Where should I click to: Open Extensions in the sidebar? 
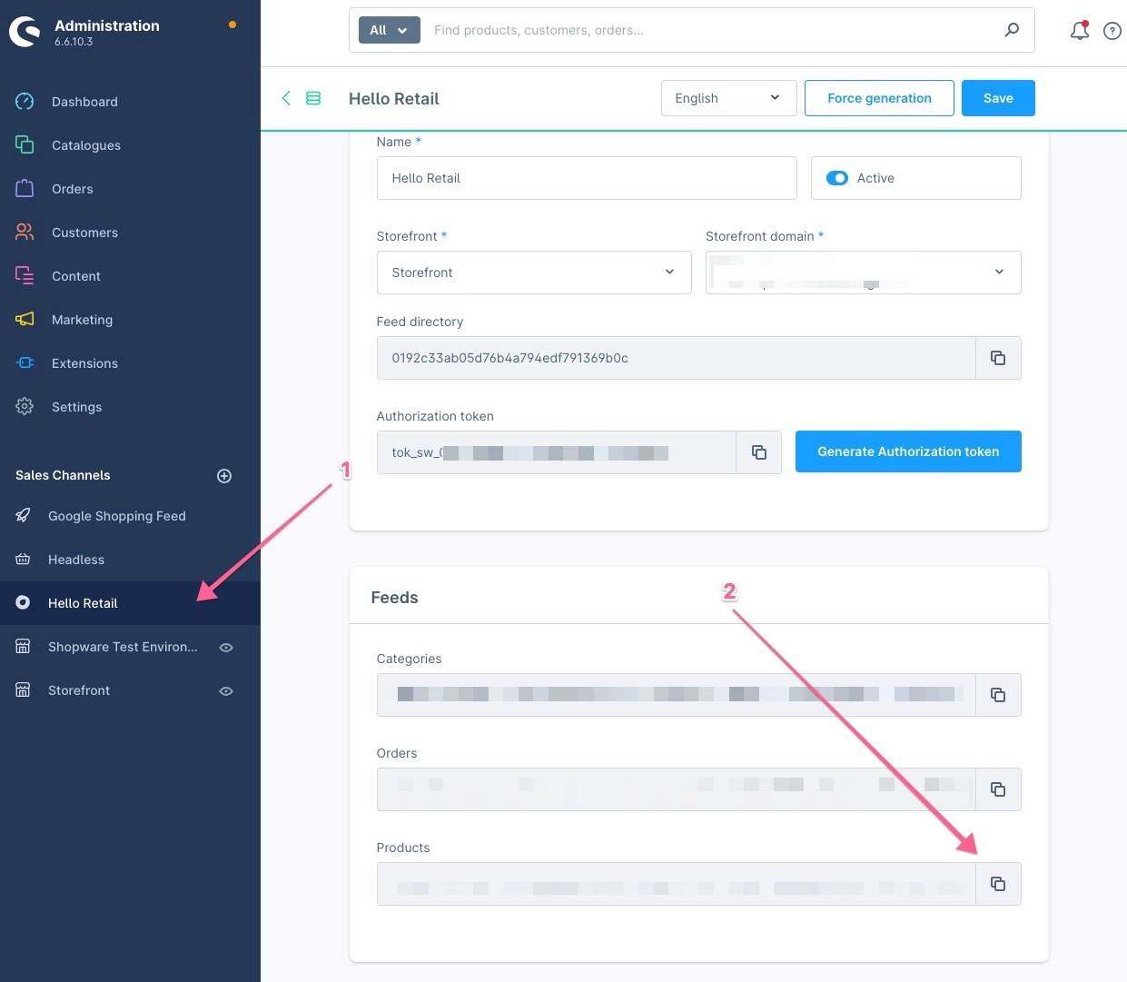click(x=84, y=363)
